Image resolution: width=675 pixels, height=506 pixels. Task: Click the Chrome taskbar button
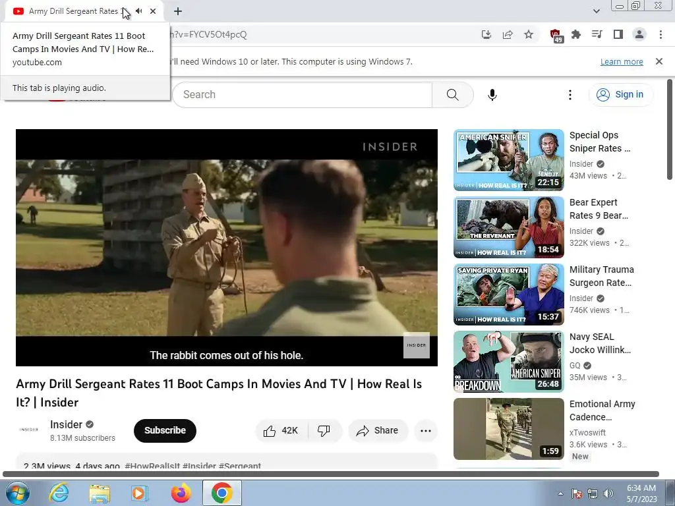tap(221, 493)
